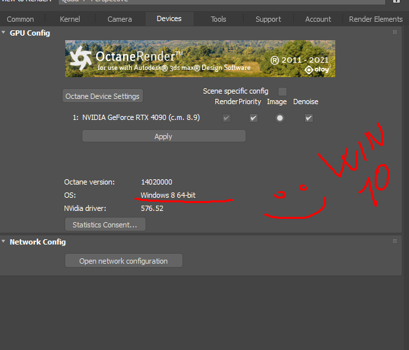Viewport: 409px width, 350px height.
Task: Click the GPU Config rollout grip icon
Action: 395,32
